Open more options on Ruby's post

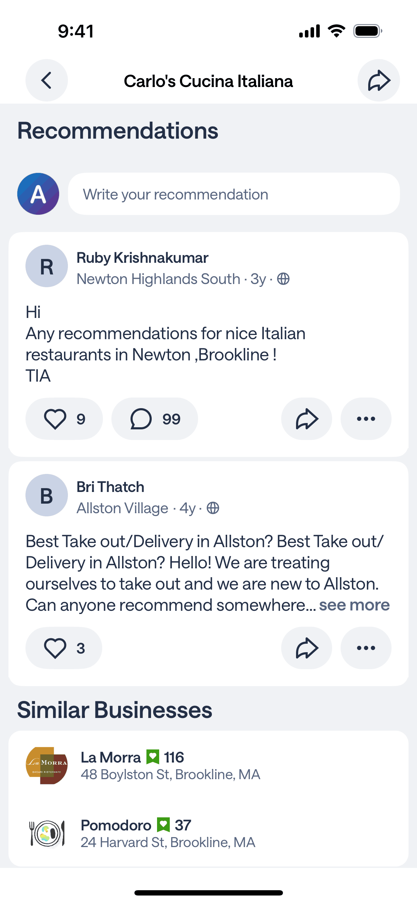point(366,419)
